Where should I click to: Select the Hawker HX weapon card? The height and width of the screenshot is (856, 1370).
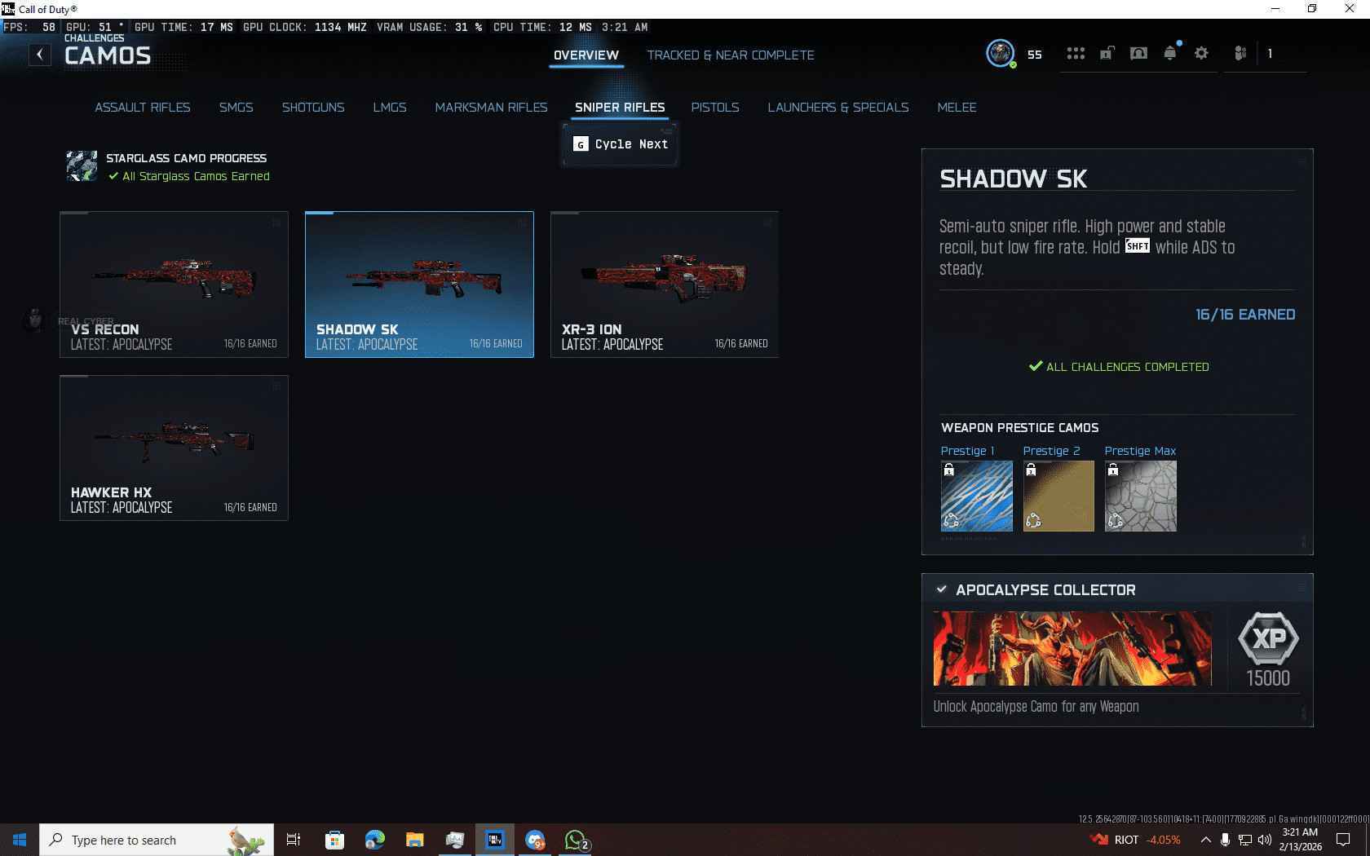(174, 448)
